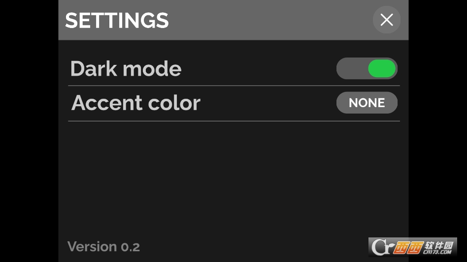Viewport: 467px width, 262px height.
Task: Click the divider line under Accent color
Action: 234,121
